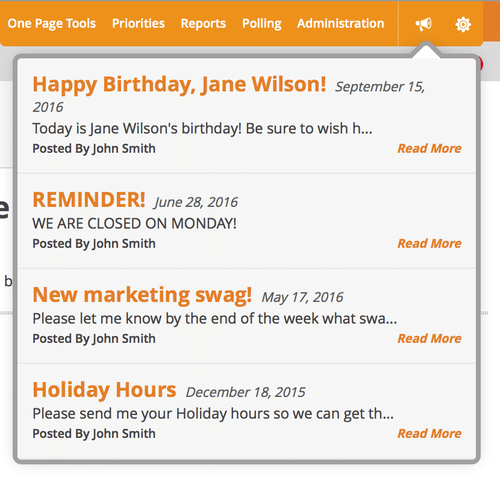Read more on New marketing swag
The width and height of the screenshot is (500, 480).
[429, 339]
